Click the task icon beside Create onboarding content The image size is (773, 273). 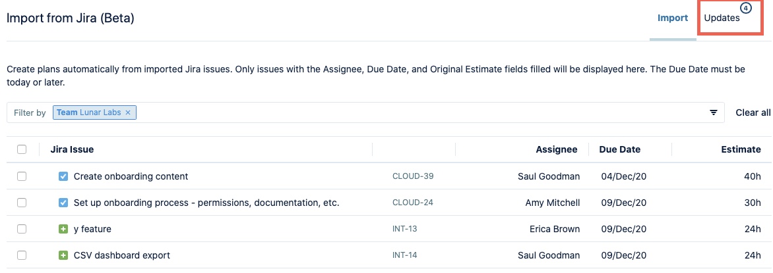63,176
